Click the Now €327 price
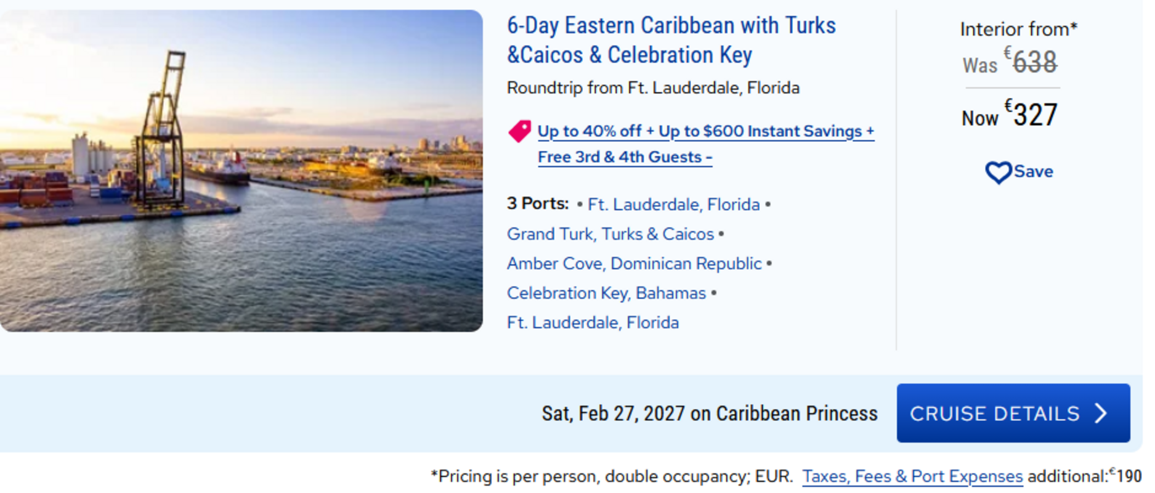 1010,115
